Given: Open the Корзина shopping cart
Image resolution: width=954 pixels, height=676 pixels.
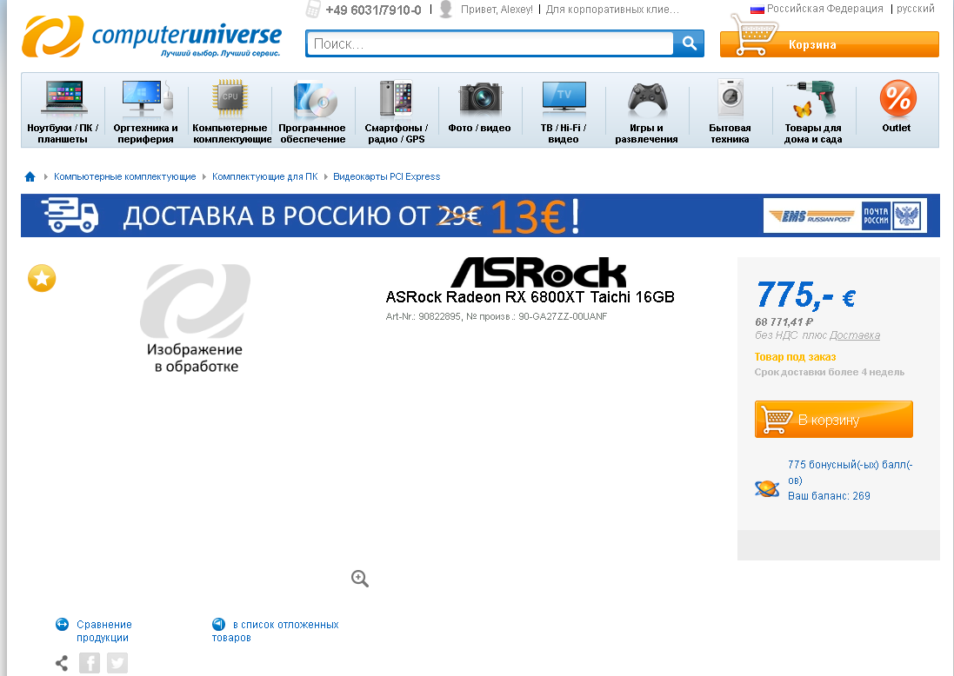Looking at the screenshot, I should point(830,43).
